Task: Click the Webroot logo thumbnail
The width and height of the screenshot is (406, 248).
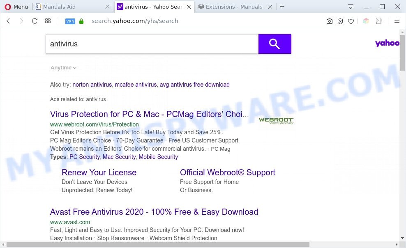Action: pos(276,121)
